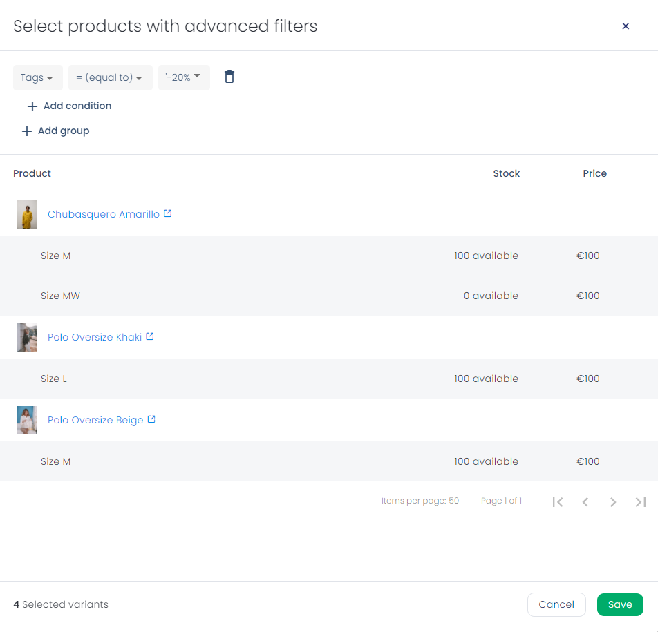Open the Tags field dropdown
This screenshot has width=658, height=632.
(x=38, y=77)
